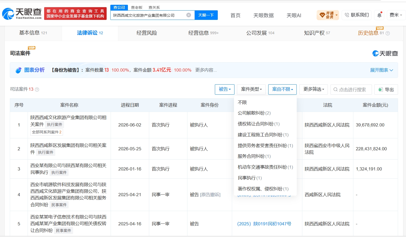Open case 西安某有限公司与西安某有限公司相关民事执行
Image resolution: width=406 pixels, height=237 pixels.
68,169
